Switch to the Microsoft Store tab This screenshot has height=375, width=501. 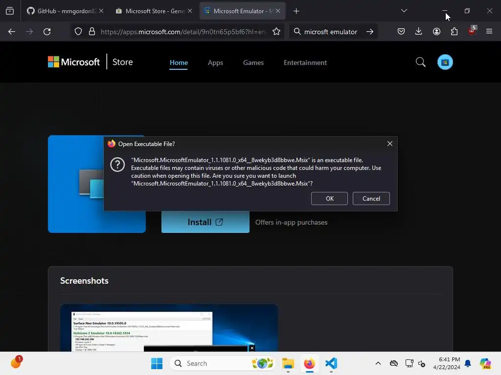(x=154, y=11)
